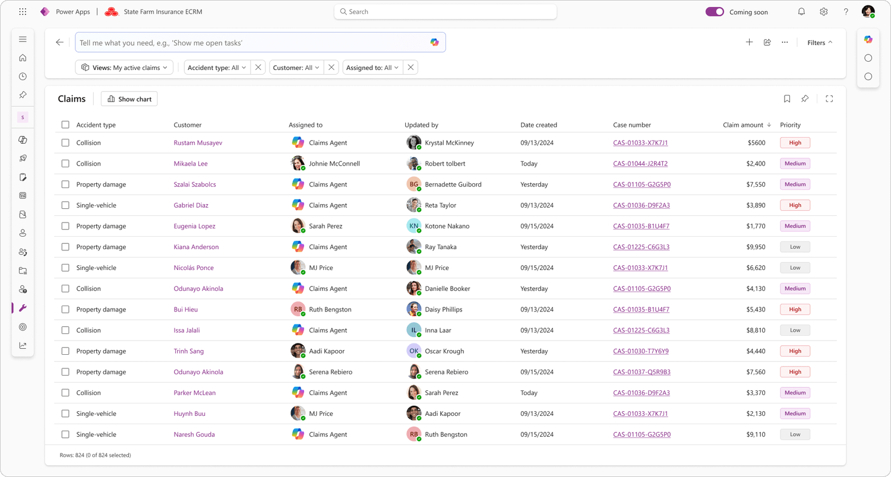The image size is (891, 477).
Task: Open the folder icon in the sidebar
Action: tap(23, 271)
